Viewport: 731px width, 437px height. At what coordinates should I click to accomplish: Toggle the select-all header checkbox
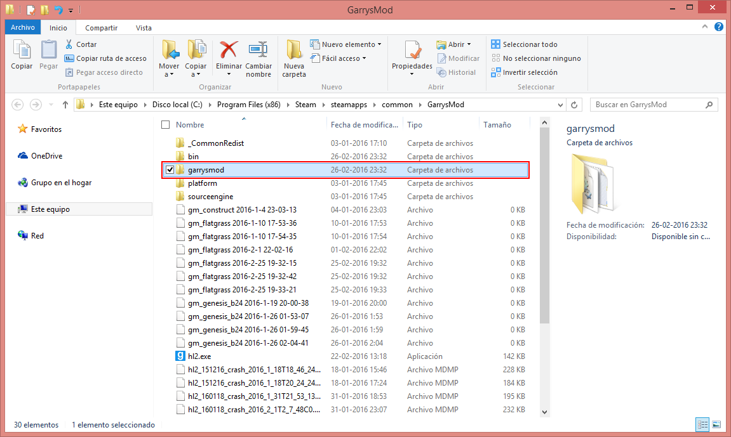coord(166,125)
